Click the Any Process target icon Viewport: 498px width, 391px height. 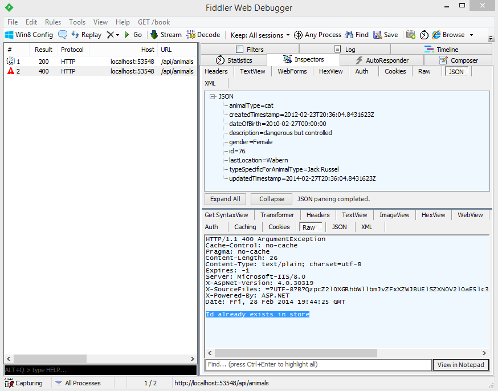point(298,35)
